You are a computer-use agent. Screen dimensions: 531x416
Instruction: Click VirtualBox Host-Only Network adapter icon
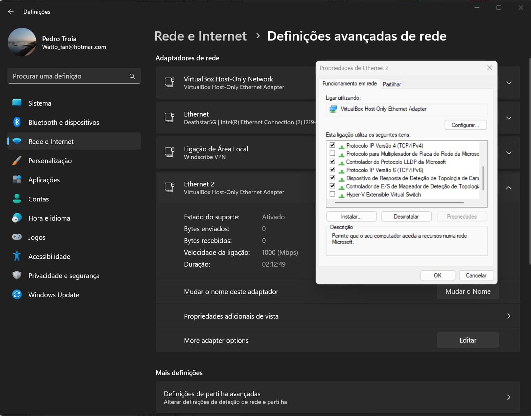(x=170, y=83)
